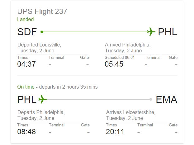Click the SDF airport code
The image size is (194, 145).
(x=27, y=32)
